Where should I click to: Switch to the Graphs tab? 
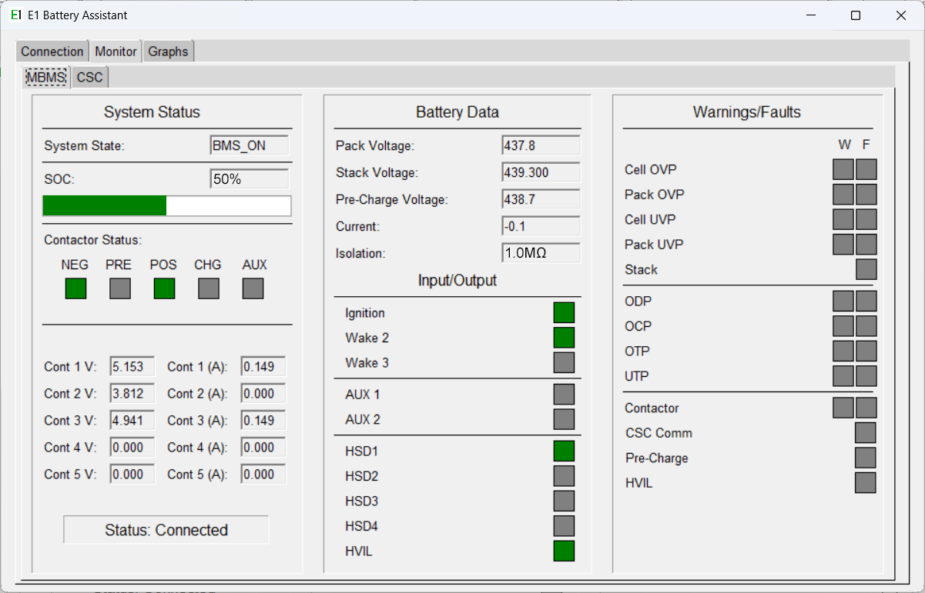(168, 51)
